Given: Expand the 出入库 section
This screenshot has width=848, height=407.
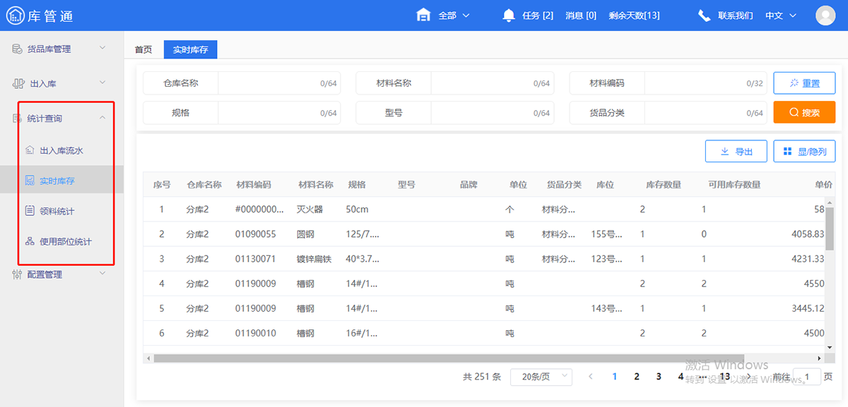Looking at the screenshot, I should click(42, 83).
